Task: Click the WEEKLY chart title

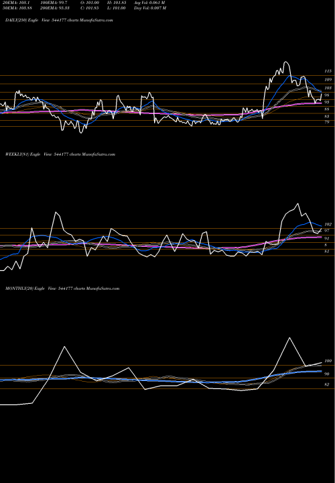Action: (x=60, y=154)
